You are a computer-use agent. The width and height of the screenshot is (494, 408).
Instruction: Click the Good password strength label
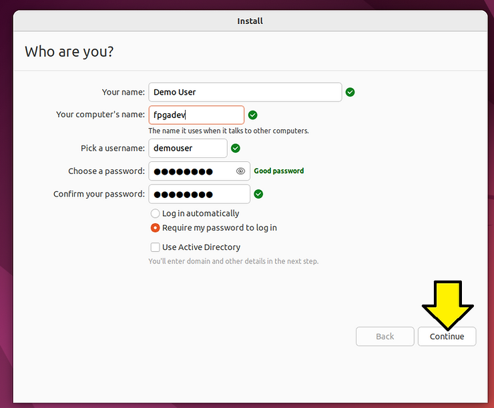[x=279, y=171]
